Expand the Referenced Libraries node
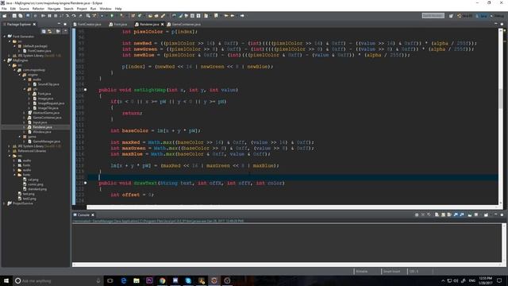The width and height of the screenshot is (508, 286). click(10, 151)
